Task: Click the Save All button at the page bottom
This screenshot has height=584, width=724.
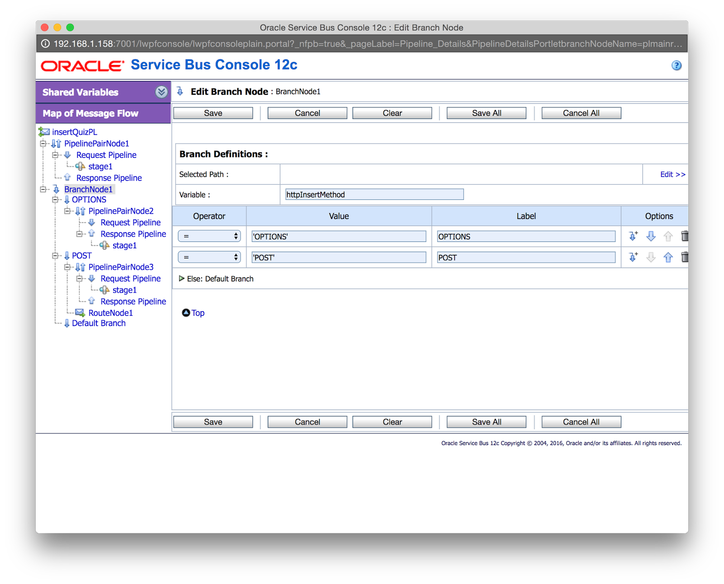Action: [486, 422]
